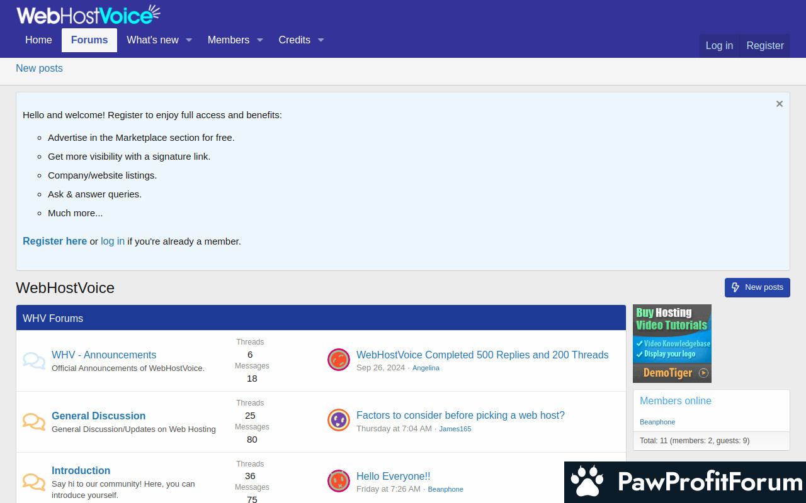806x503 pixels.
Task: Open the Members menu item
Action: (229, 40)
